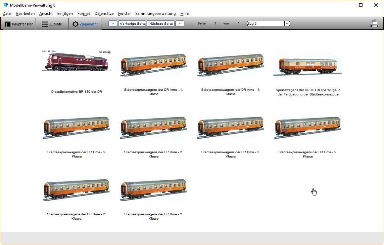Click the Modellbahn-Verwaltung app icon in title bar

[x=5, y=5]
